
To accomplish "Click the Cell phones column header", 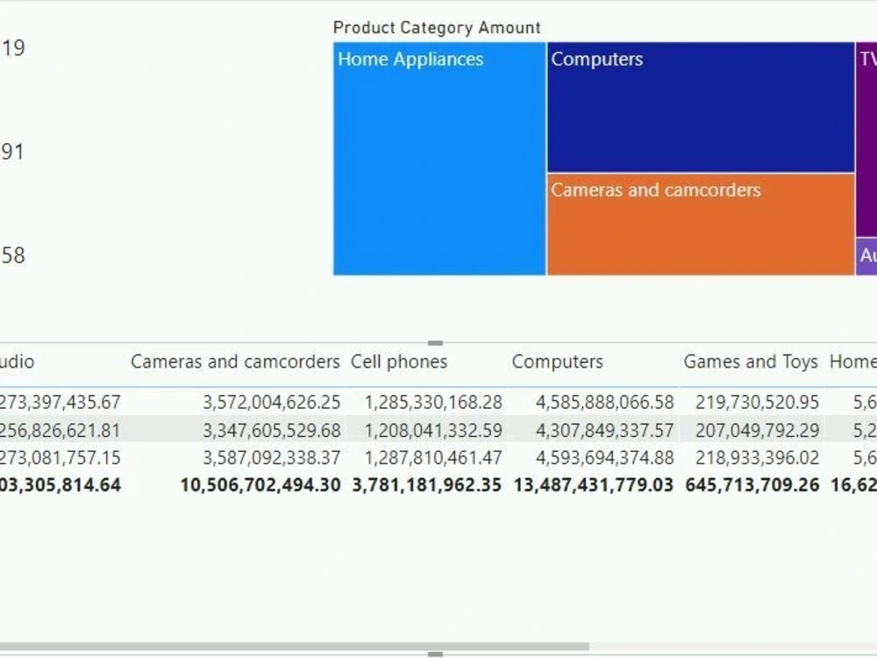I will click(397, 361).
